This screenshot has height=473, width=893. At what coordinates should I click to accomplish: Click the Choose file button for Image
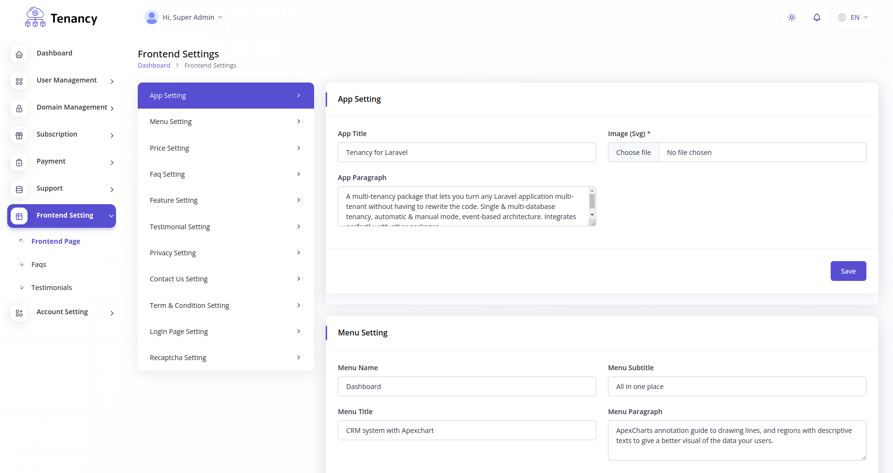pos(633,153)
